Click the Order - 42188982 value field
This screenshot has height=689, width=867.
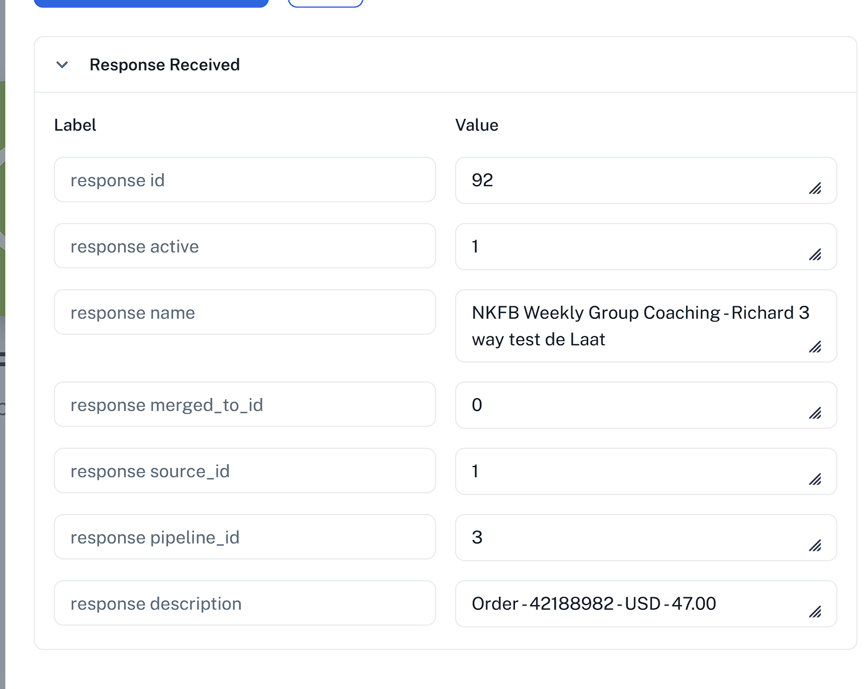coord(646,604)
